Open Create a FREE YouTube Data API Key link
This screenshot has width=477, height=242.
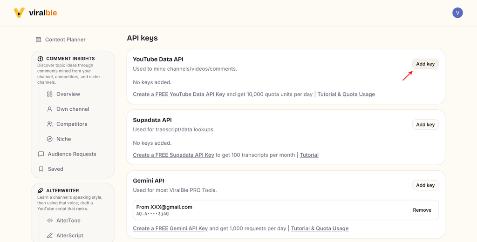coord(179,94)
